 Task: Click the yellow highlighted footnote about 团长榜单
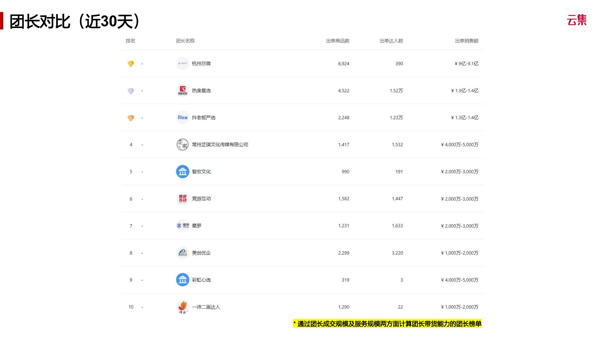point(387,324)
